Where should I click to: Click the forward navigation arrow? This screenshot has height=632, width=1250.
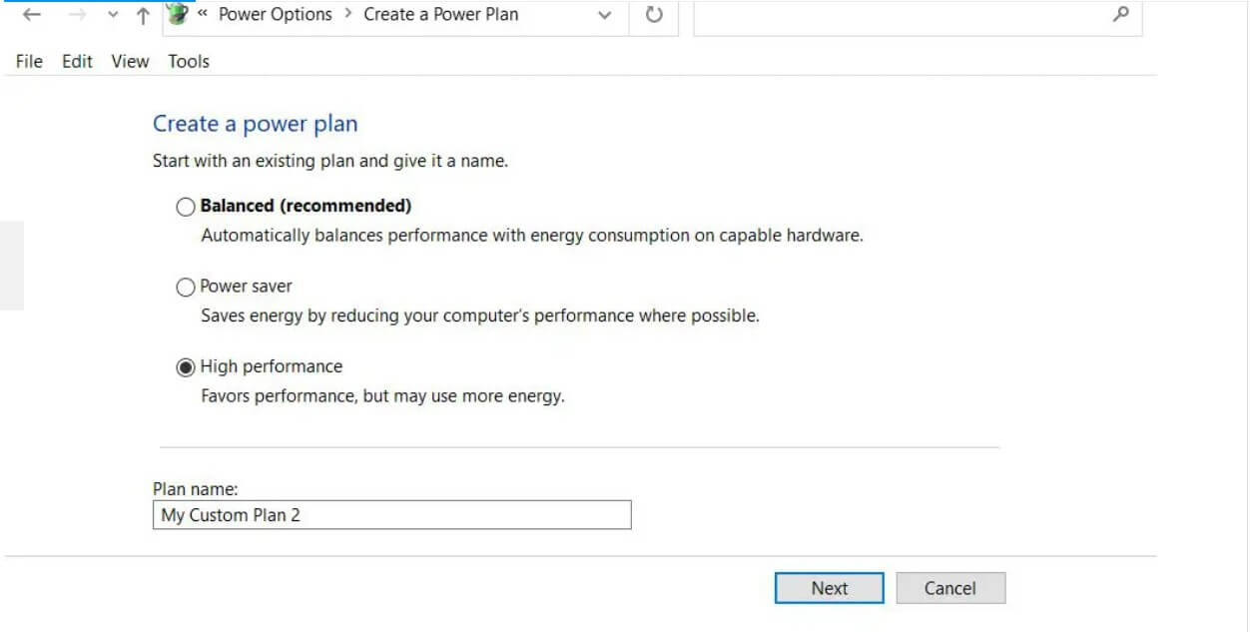(x=78, y=15)
